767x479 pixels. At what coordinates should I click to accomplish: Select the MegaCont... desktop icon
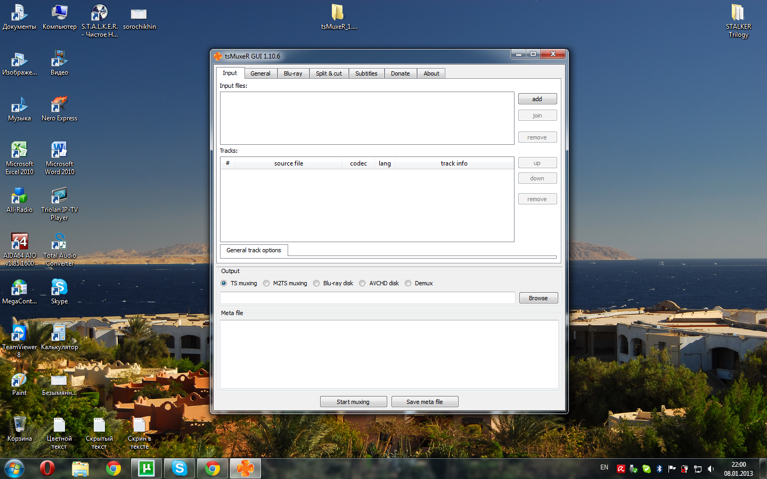tap(20, 292)
